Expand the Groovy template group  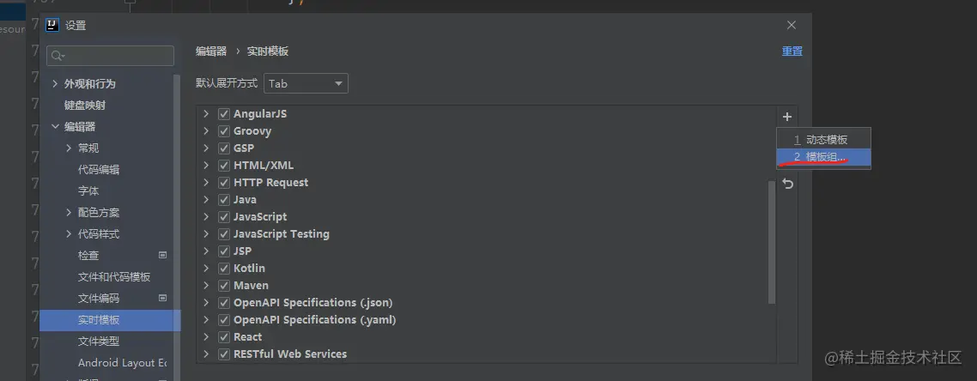206,131
